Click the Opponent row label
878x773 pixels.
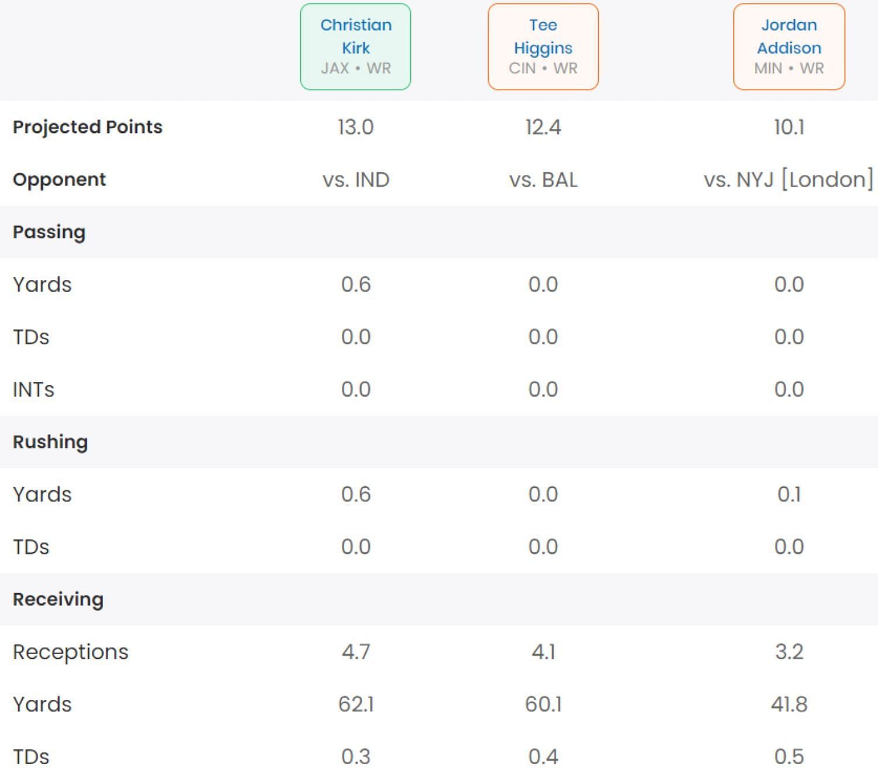[x=59, y=180]
